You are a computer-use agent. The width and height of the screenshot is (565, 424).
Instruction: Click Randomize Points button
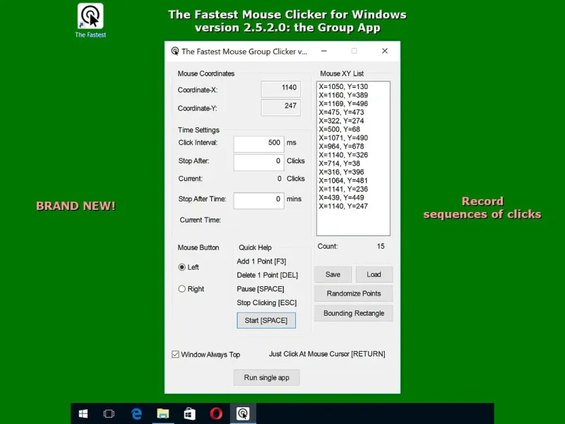[x=354, y=293]
